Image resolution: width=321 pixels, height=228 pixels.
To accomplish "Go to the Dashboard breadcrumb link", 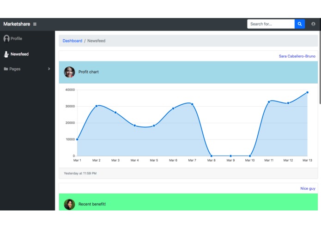I will pos(72,41).
